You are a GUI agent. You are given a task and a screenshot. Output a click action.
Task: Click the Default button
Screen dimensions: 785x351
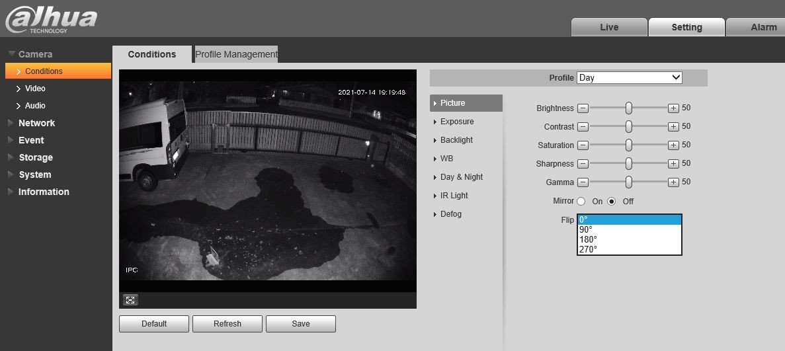click(154, 323)
